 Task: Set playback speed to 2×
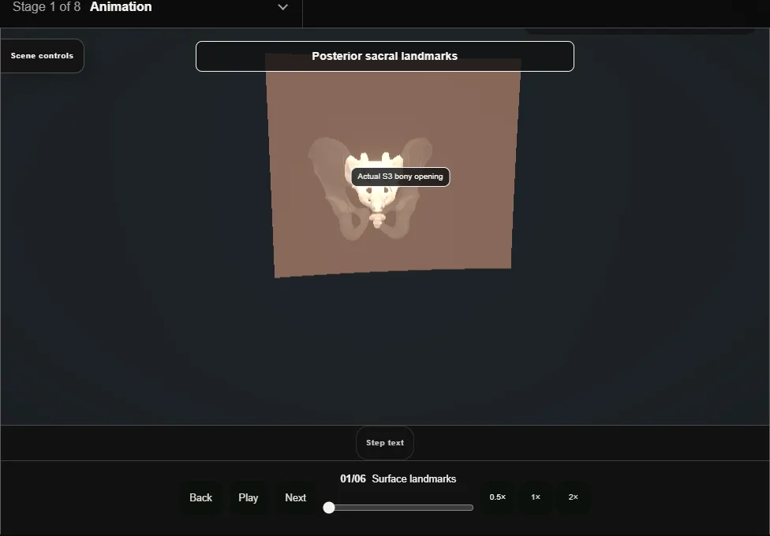coord(573,497)
